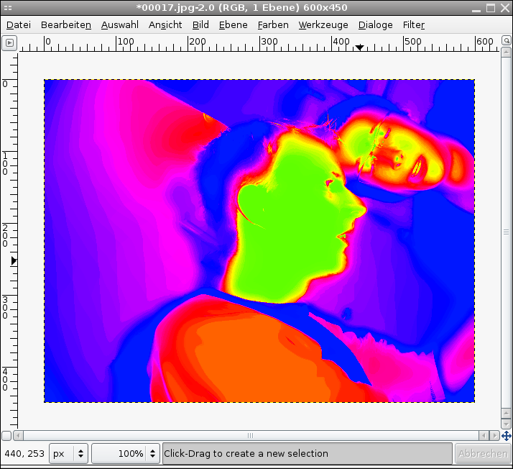Image resolution: width=513 pixels, height=469 pixels.
Task: Open the px unit dropdown
Action: coord(68,453)
